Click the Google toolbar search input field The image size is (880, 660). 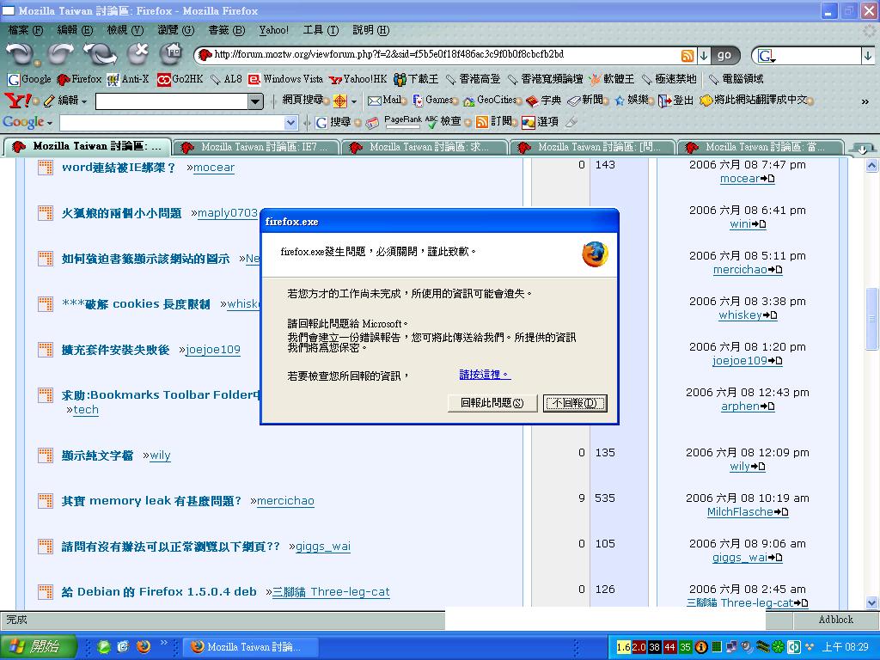(x=172, y=122)
